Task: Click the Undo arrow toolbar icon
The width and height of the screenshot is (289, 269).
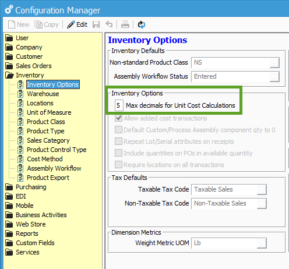Action: point(109,24)
